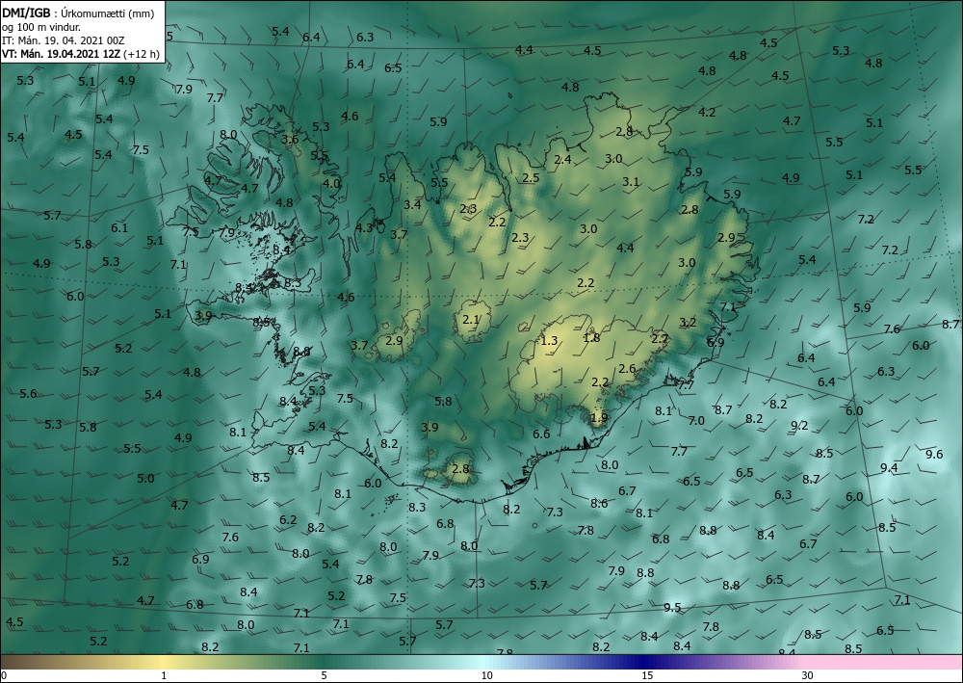The width and height of the screenshot is (963, 683).
Task: Click the map value '3.4'
Action: tap(413, 204)
